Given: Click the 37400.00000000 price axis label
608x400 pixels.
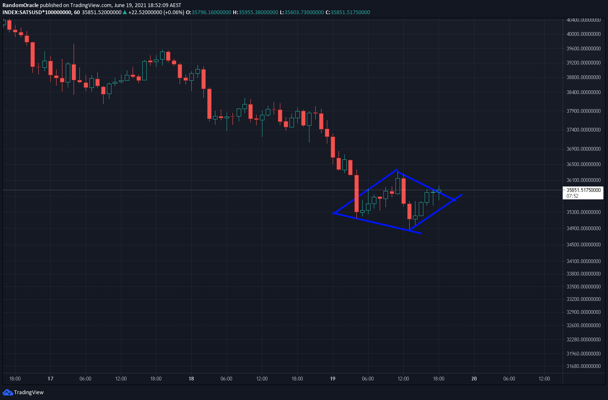Looking at the screenshot, I should pyautogui.click(x=583, y=130).
